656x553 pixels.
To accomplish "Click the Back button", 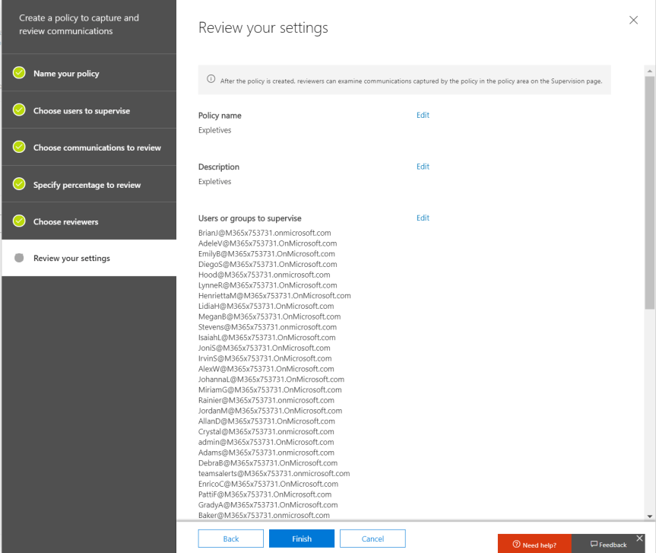I will 230,539.
